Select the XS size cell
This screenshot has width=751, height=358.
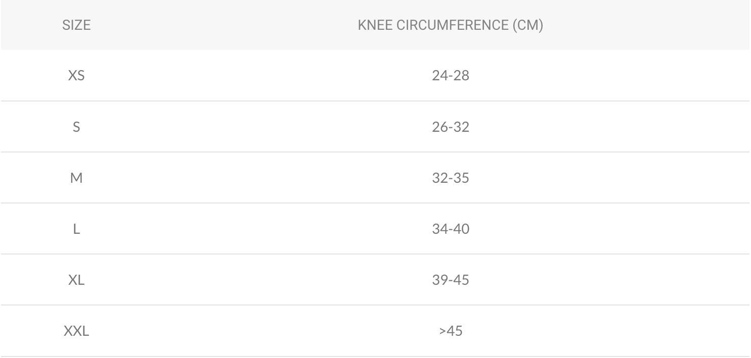76,76
